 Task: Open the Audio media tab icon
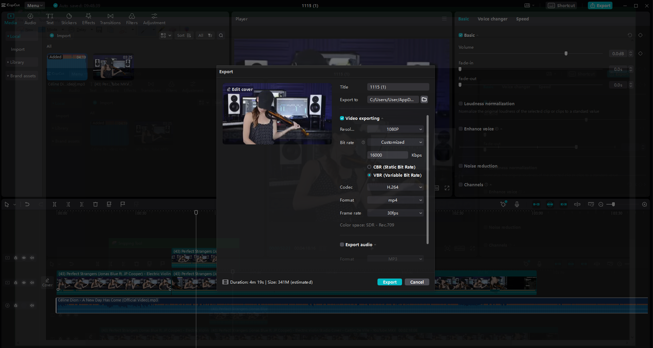point(30,16)
